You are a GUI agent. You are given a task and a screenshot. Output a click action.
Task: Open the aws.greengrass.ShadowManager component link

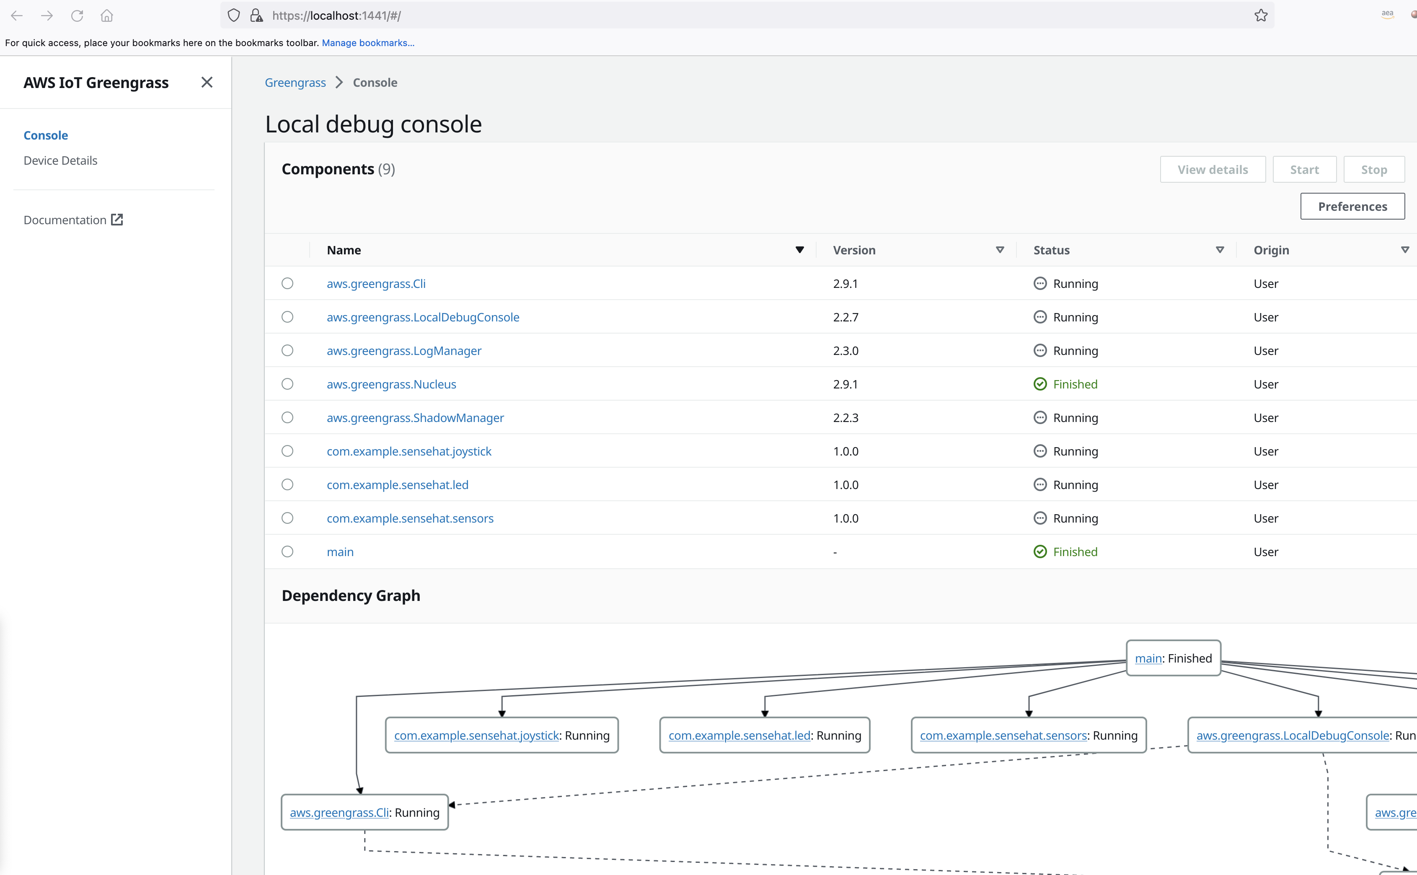pyautogui.click(x=415, y=418)
